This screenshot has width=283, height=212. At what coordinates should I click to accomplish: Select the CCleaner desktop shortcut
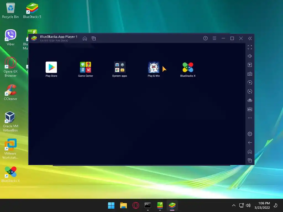pyautogui.click(x=11, y=92)
